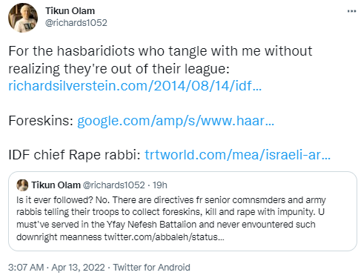Click the main tweet text about hasbaridiots
The image size is (361, 278).
[x=160, y=60]
